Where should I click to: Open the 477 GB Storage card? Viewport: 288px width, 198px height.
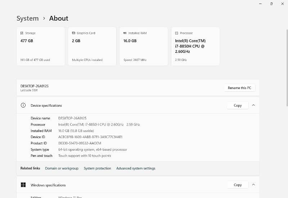click(41, 47)
